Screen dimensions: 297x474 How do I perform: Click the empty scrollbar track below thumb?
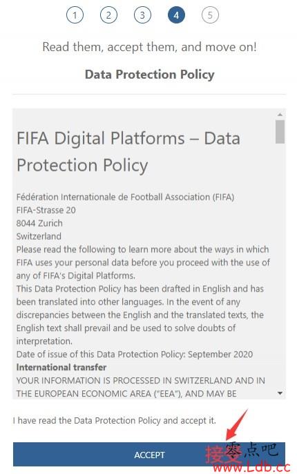click(280, 266)
